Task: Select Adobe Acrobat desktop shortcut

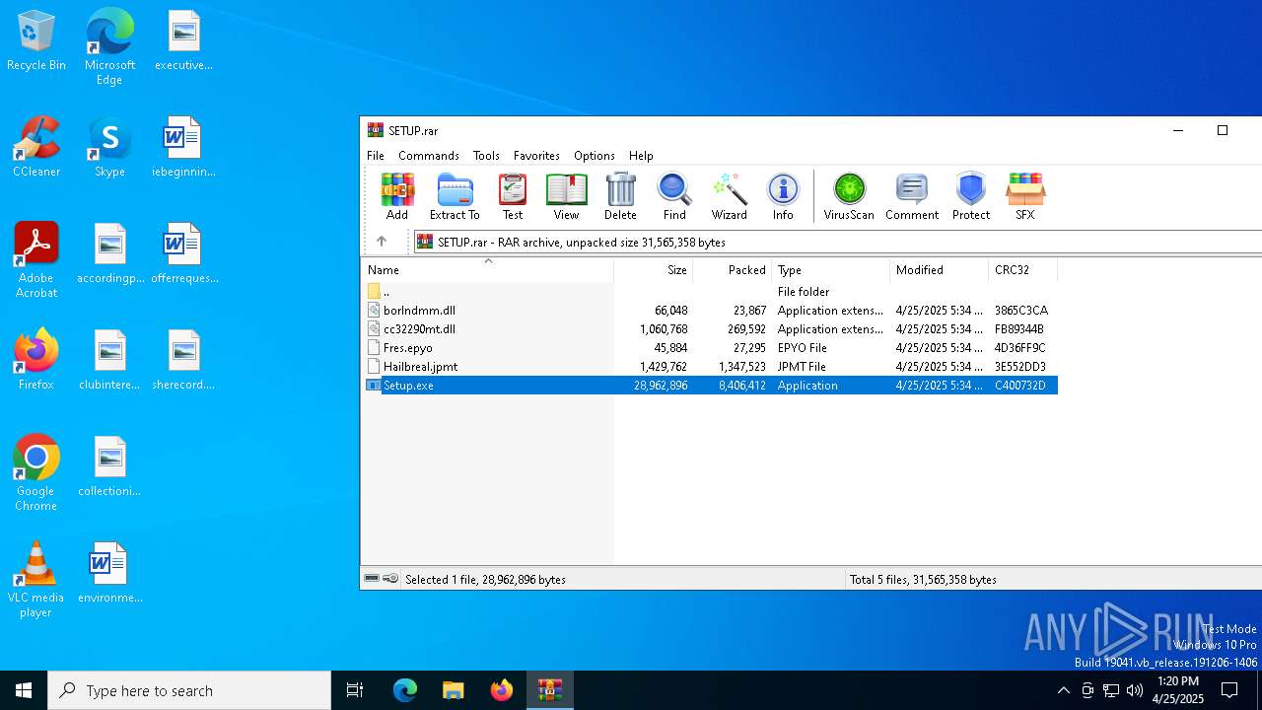Action: [36, 260]
